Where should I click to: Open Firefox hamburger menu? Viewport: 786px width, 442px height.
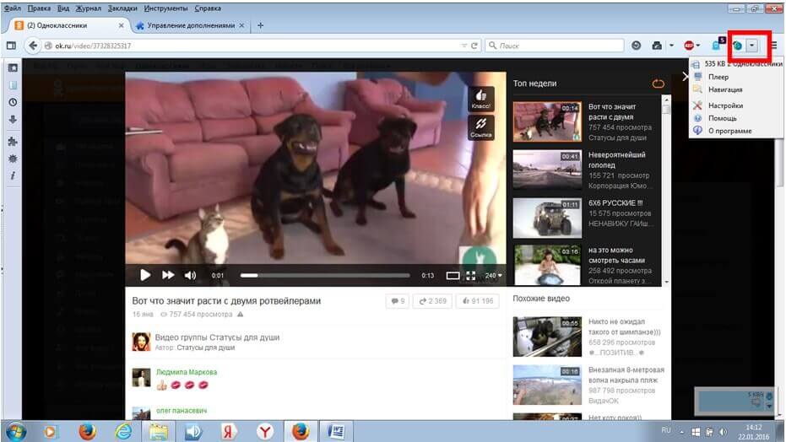pos(773,45)
